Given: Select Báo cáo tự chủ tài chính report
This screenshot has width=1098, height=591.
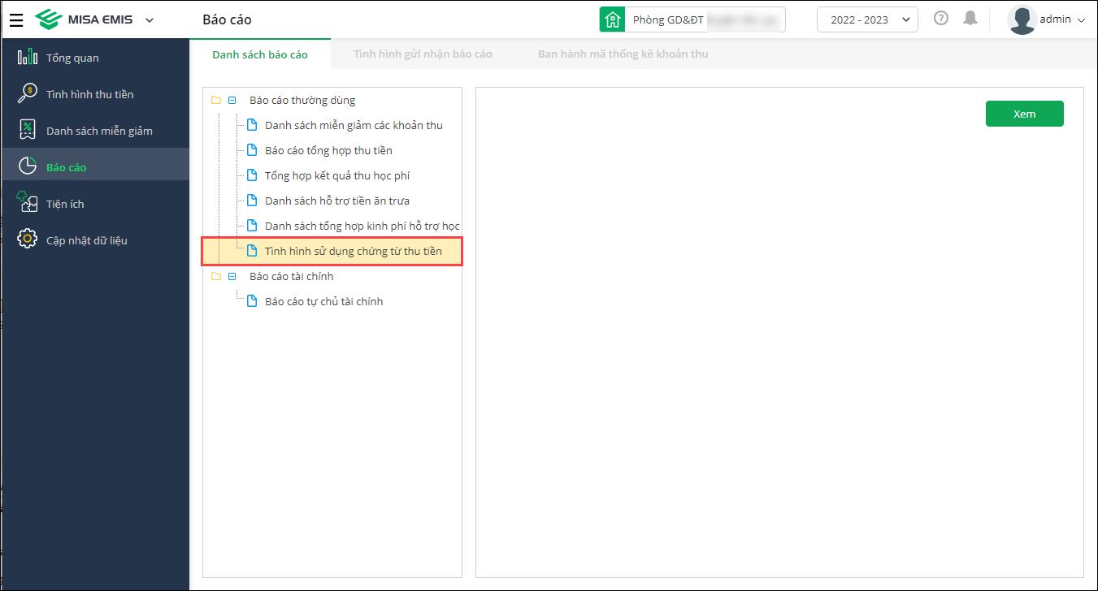Looking at the screenshot, I should coord(323,301).
